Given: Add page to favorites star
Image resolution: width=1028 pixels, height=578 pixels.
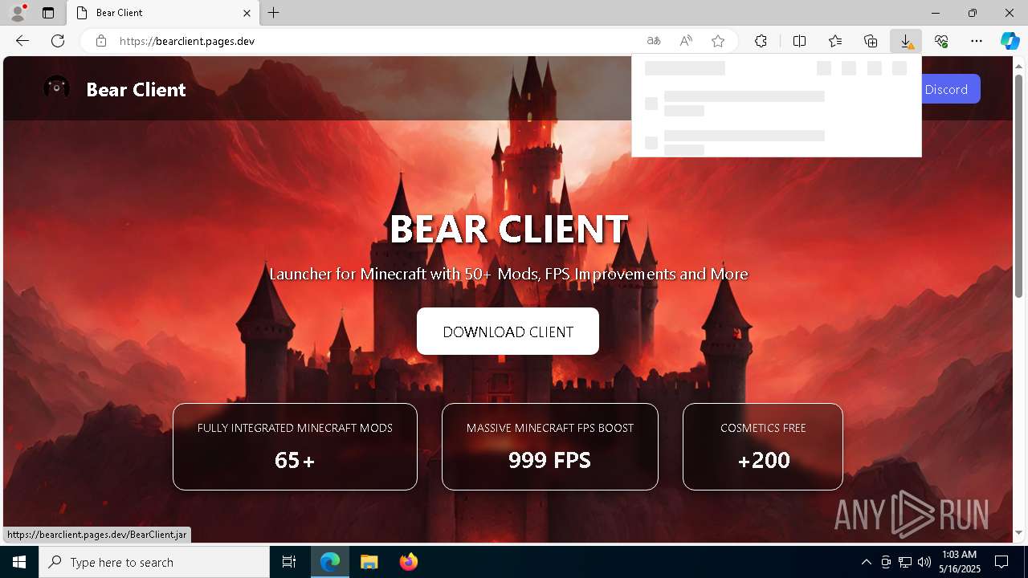Looking at the screenshot, I should (x=718, y=41).
